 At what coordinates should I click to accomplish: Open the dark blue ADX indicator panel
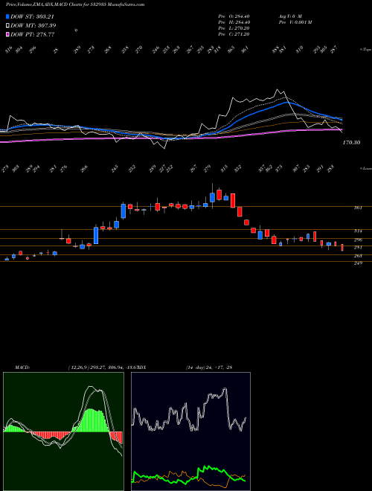[x=190, y=431]
